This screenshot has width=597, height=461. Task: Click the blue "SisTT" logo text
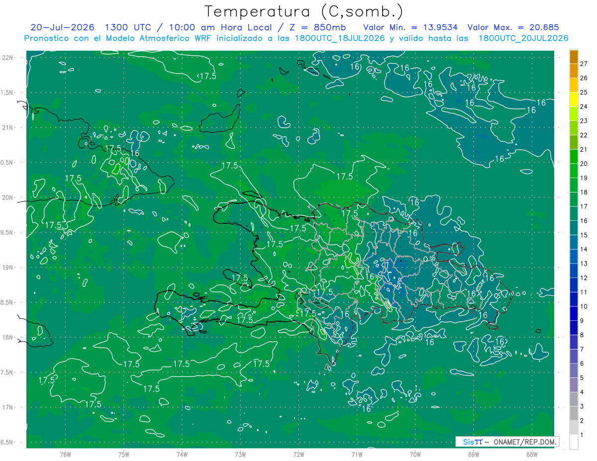[473, 442]
